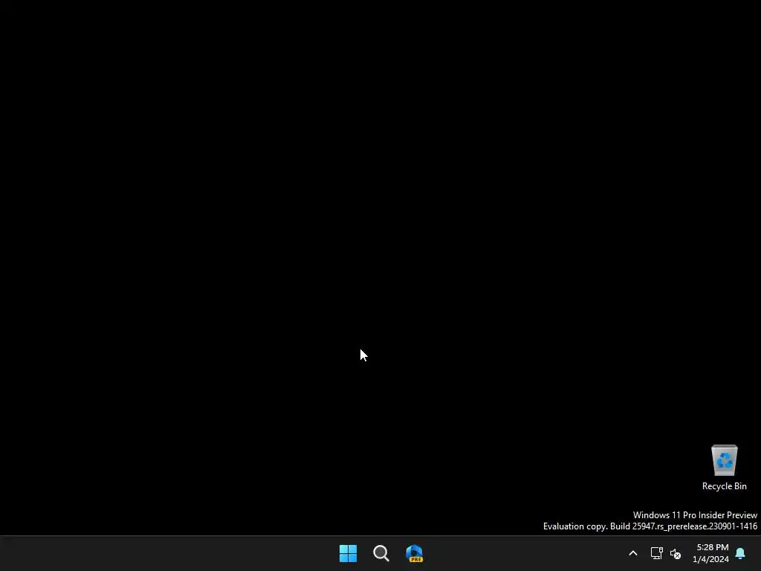Click the Recycle Bin text label

[724, 486]
